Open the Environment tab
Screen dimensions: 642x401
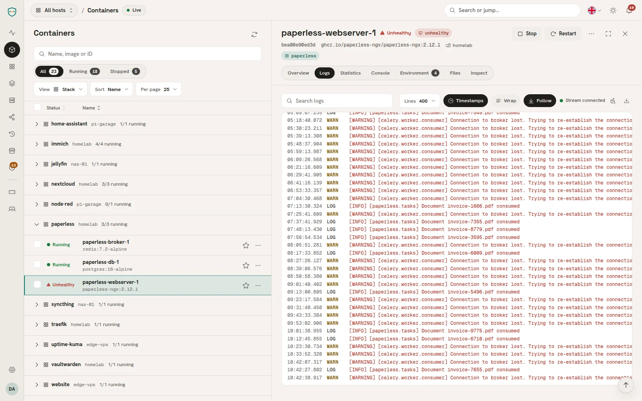click(419, 73)
